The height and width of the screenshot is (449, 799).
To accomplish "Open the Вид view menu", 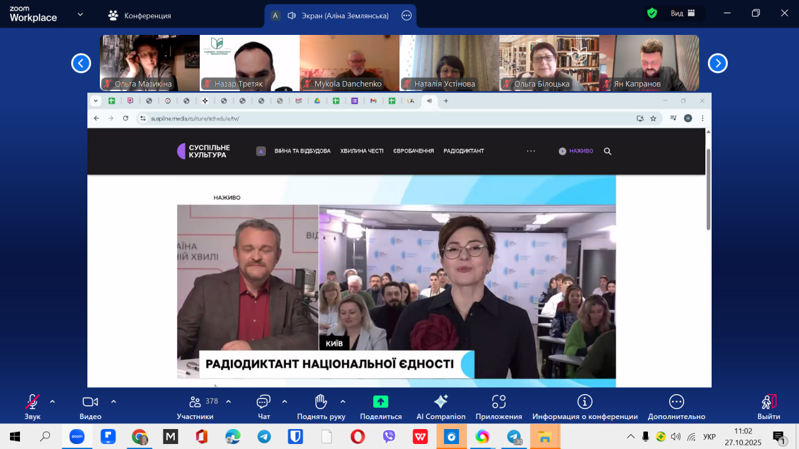I will [683, 13].
